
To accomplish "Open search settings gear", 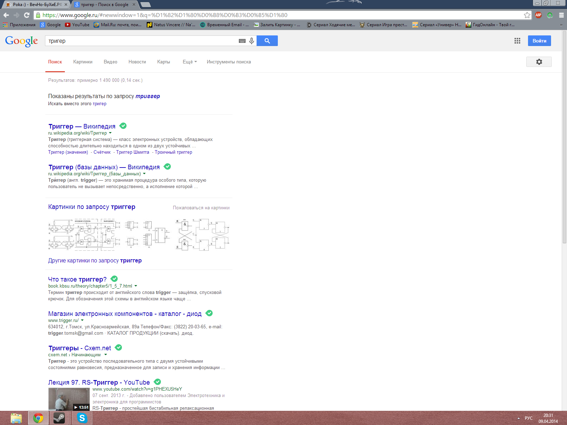I will click(539, 62).
